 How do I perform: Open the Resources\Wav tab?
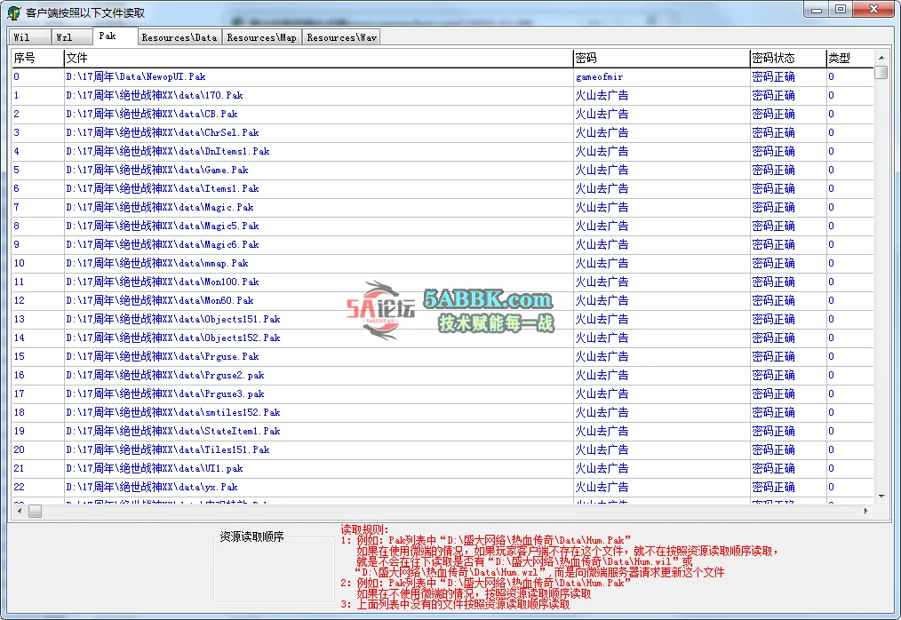point(341,37)
